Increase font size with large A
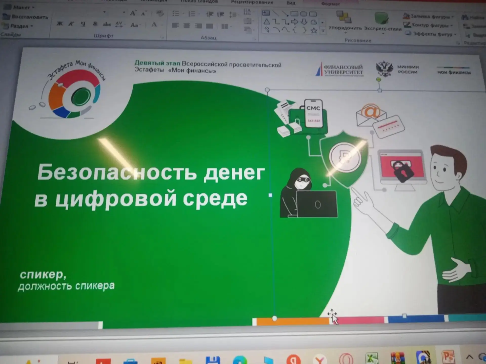The image size is (486, 364). tap(133, 13)
